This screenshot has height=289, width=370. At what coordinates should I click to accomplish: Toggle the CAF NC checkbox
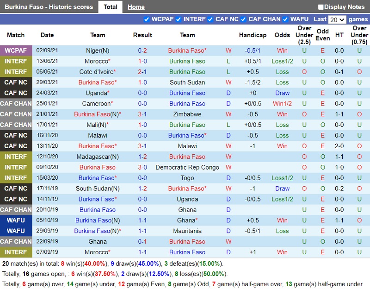coord(210,19)
